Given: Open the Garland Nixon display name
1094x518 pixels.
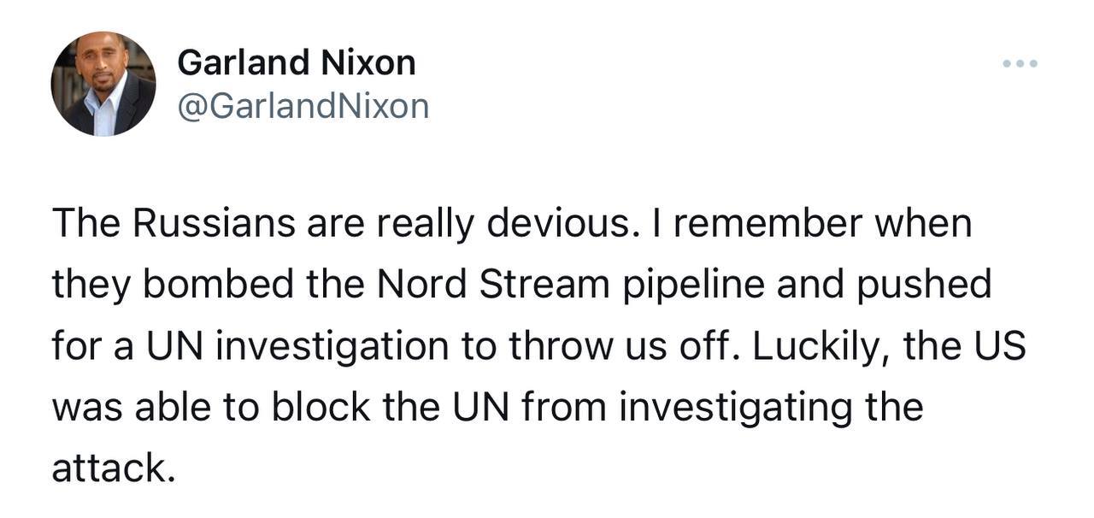Looking at the screenshot, I should click(297, 62).
